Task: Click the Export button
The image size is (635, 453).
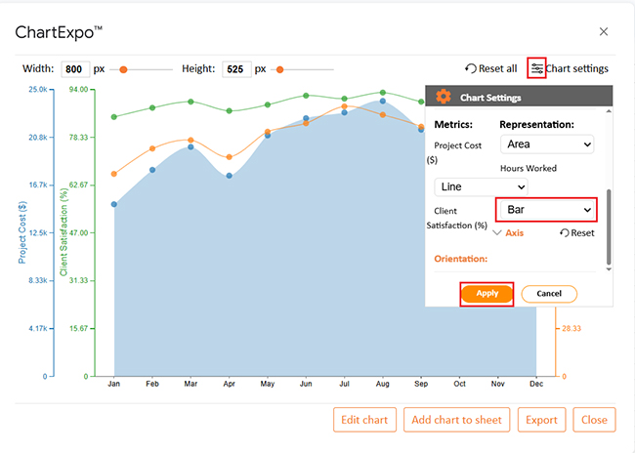Action: (541, 420)
